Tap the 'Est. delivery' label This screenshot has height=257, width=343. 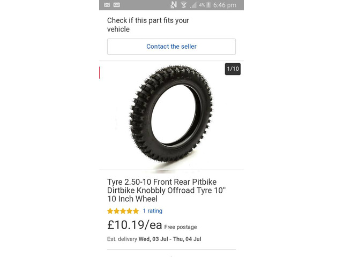pyautogui.click(x=122, y=239)
